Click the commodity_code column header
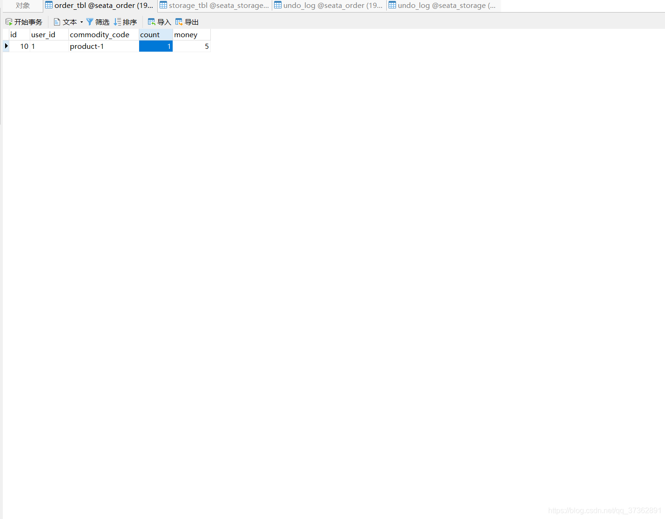Screen dimensions: 665x519 (104, 34)
